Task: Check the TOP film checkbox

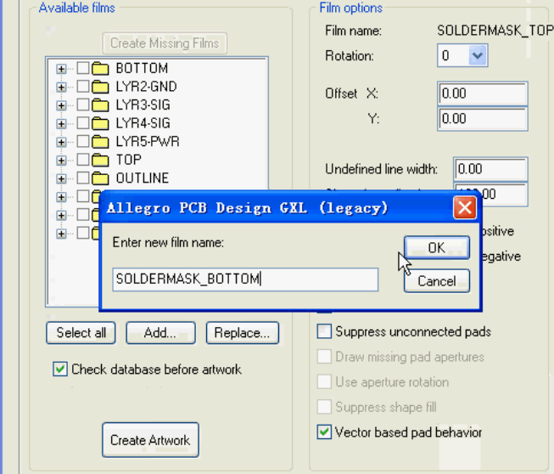Action: tap(83, 160)
